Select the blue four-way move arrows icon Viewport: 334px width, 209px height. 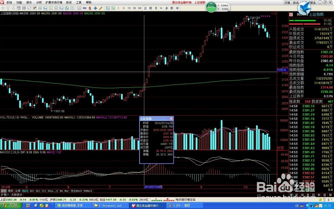[x=95, y=8]
